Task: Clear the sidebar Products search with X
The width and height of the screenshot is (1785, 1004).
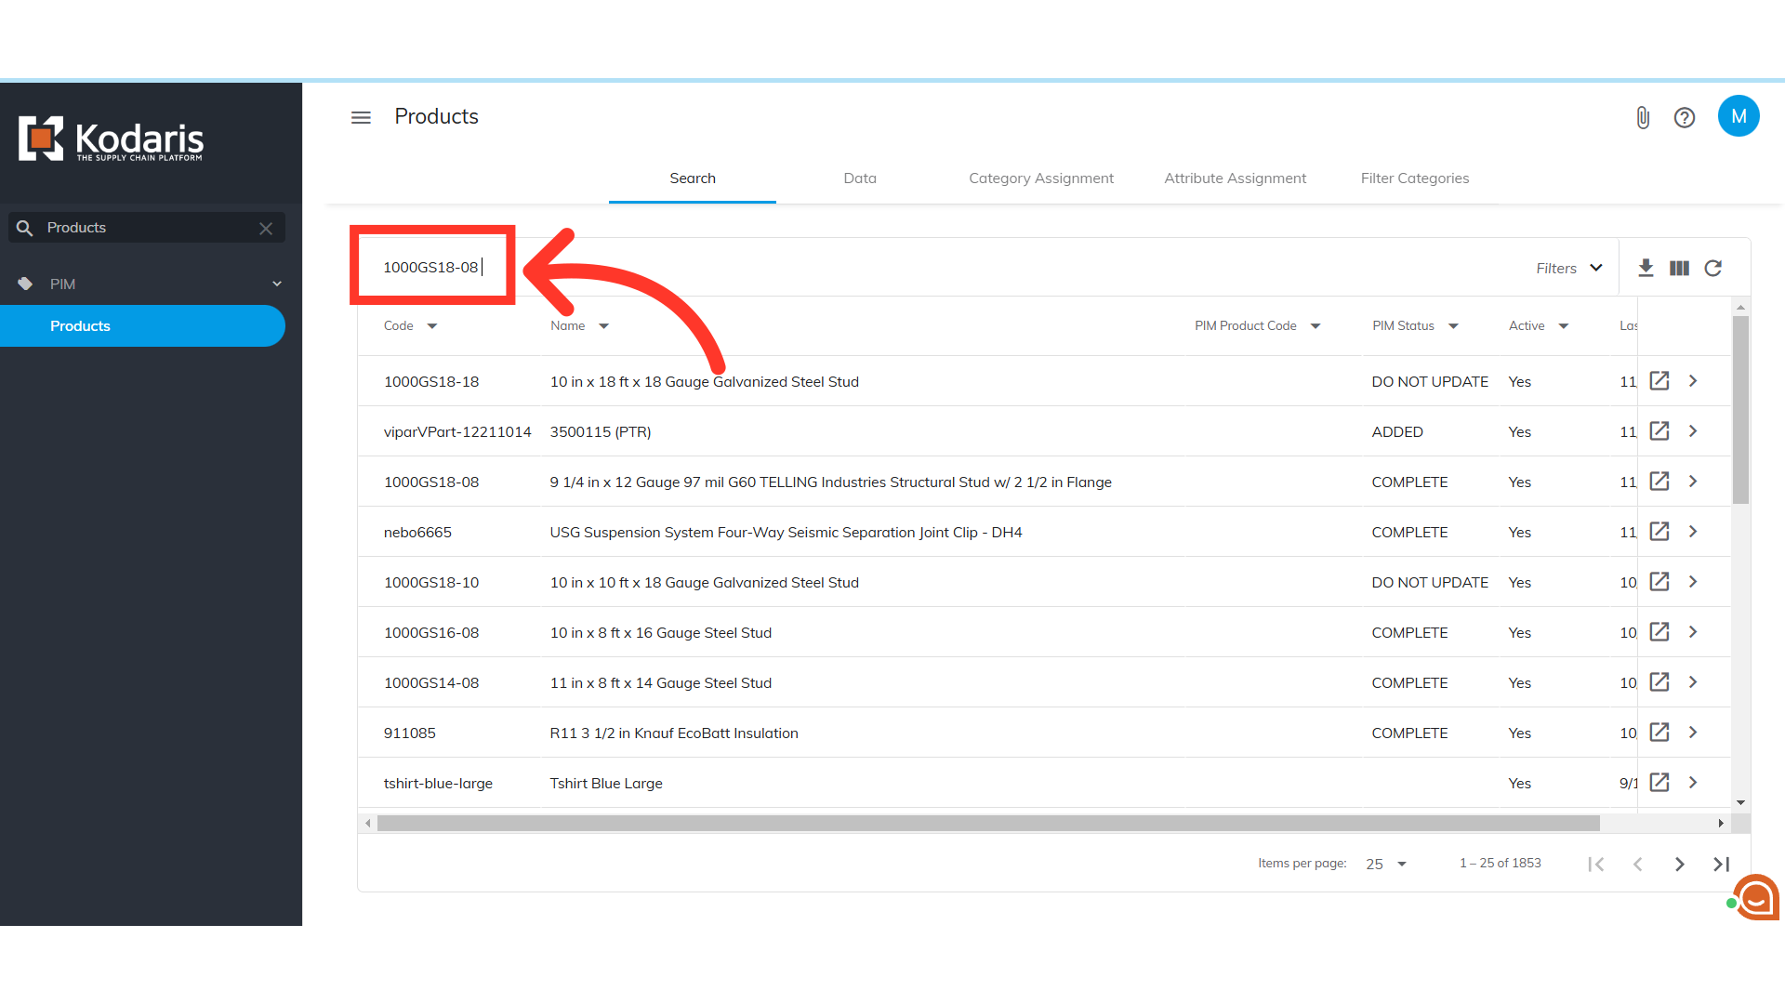Action: [266, 228]
